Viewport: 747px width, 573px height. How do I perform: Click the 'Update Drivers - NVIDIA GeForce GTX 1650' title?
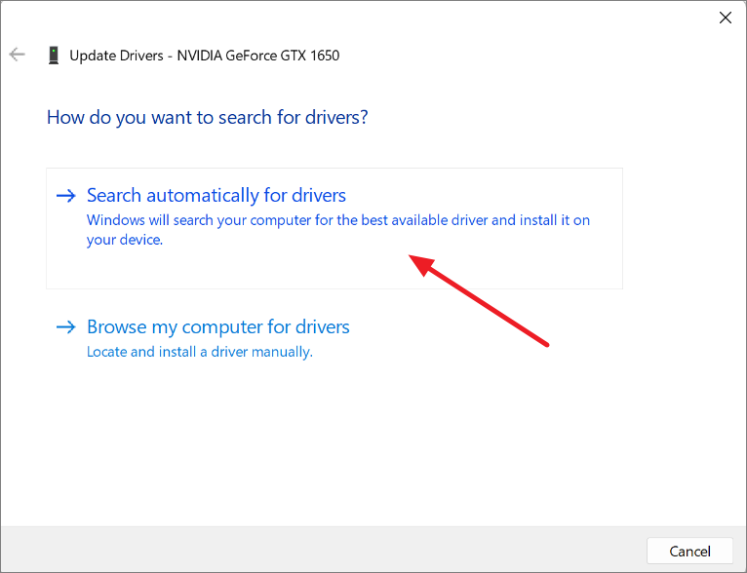(x=205, y=56)
